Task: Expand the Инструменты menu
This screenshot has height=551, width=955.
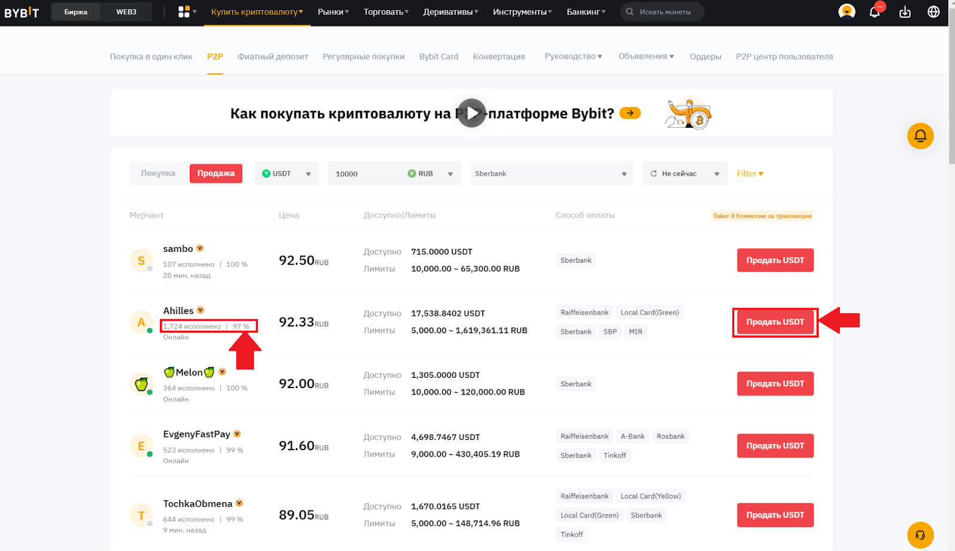Action: [x=522, y=12]
